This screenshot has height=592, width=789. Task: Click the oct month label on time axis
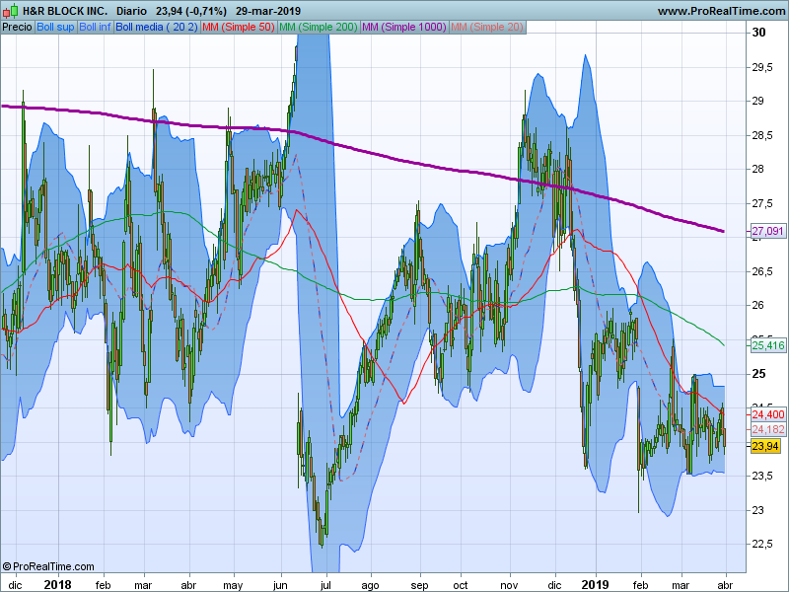(x=460, y=585)
